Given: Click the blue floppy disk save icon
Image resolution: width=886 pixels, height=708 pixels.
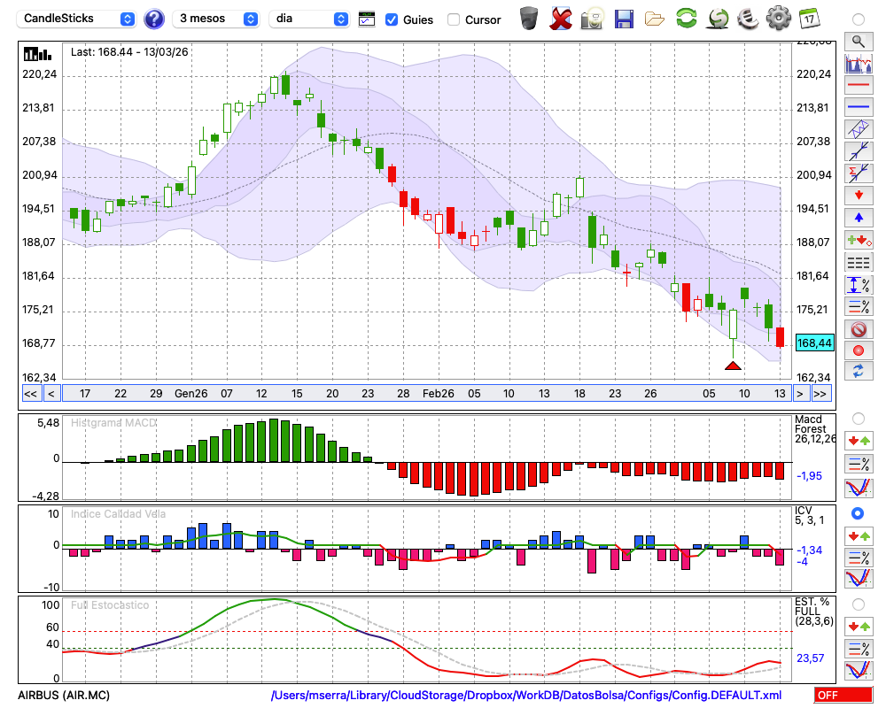Looking at the screenshot, I should pos(624,18).
